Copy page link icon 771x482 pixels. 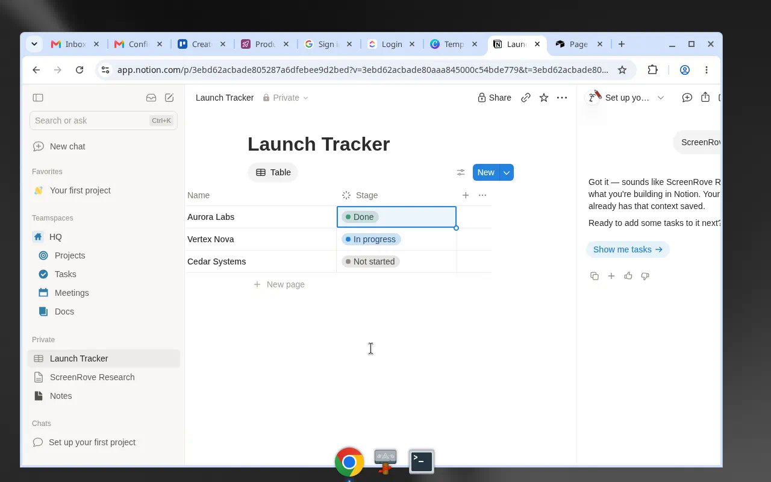point(526,98)
